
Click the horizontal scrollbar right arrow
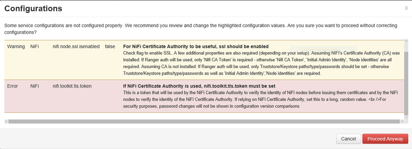point(402,121)
